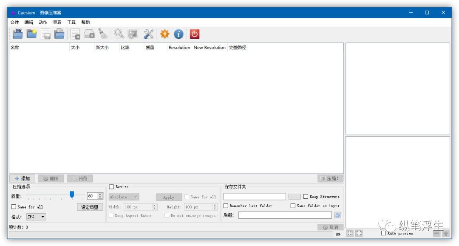Click the fullscreen expand icon under preview panel
The image size is (459, 246).
click(x=359, y=233)
